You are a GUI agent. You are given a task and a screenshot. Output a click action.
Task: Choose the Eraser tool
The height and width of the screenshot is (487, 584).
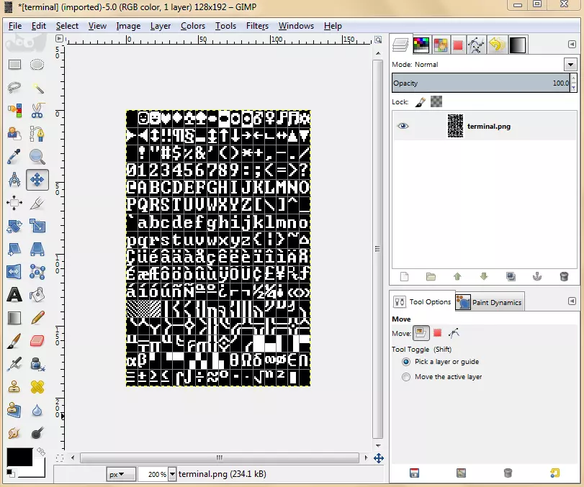click(x=37, y=340)
